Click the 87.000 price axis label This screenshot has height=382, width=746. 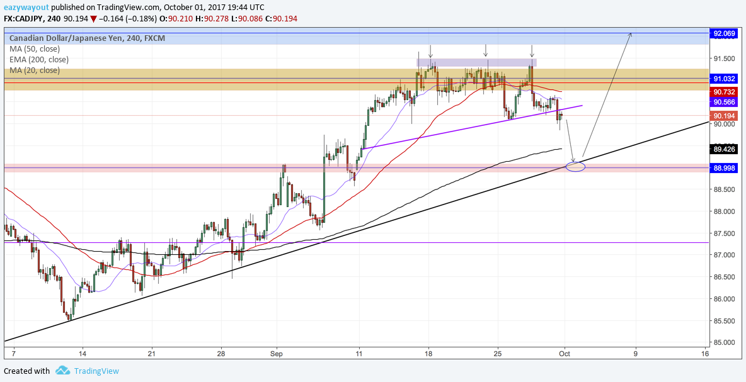click(724, 255)
